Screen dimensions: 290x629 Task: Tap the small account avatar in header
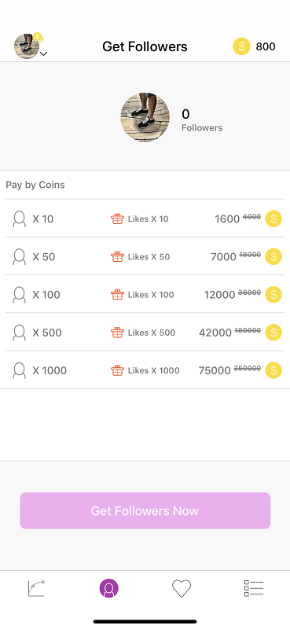27,46
